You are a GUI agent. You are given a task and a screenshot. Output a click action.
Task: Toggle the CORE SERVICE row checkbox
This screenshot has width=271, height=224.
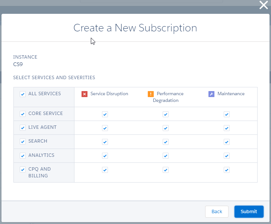23,114
